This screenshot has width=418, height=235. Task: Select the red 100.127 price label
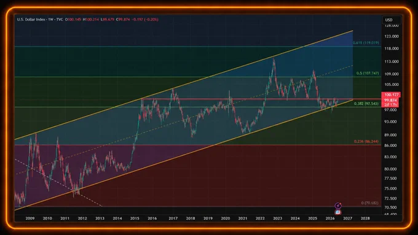click(391, 94)
